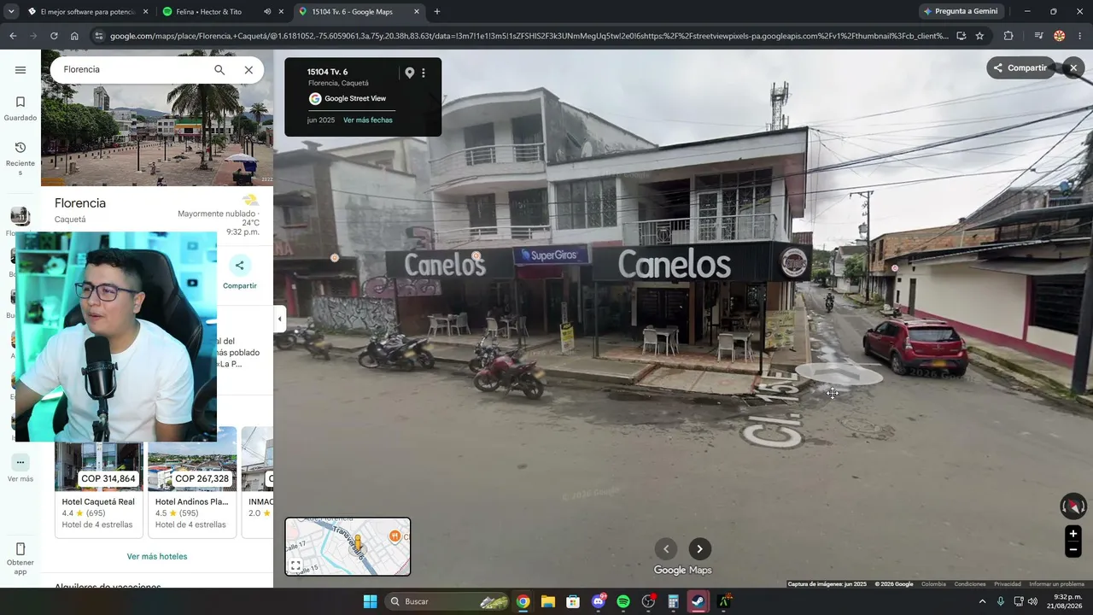
Task: Bookmark this page with the star icon
Action: tap(979, 36)
